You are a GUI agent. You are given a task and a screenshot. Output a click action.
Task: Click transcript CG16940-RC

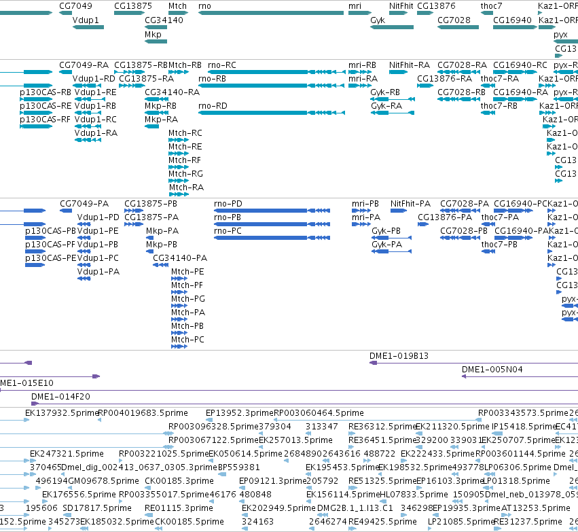[x=516, y=72]
